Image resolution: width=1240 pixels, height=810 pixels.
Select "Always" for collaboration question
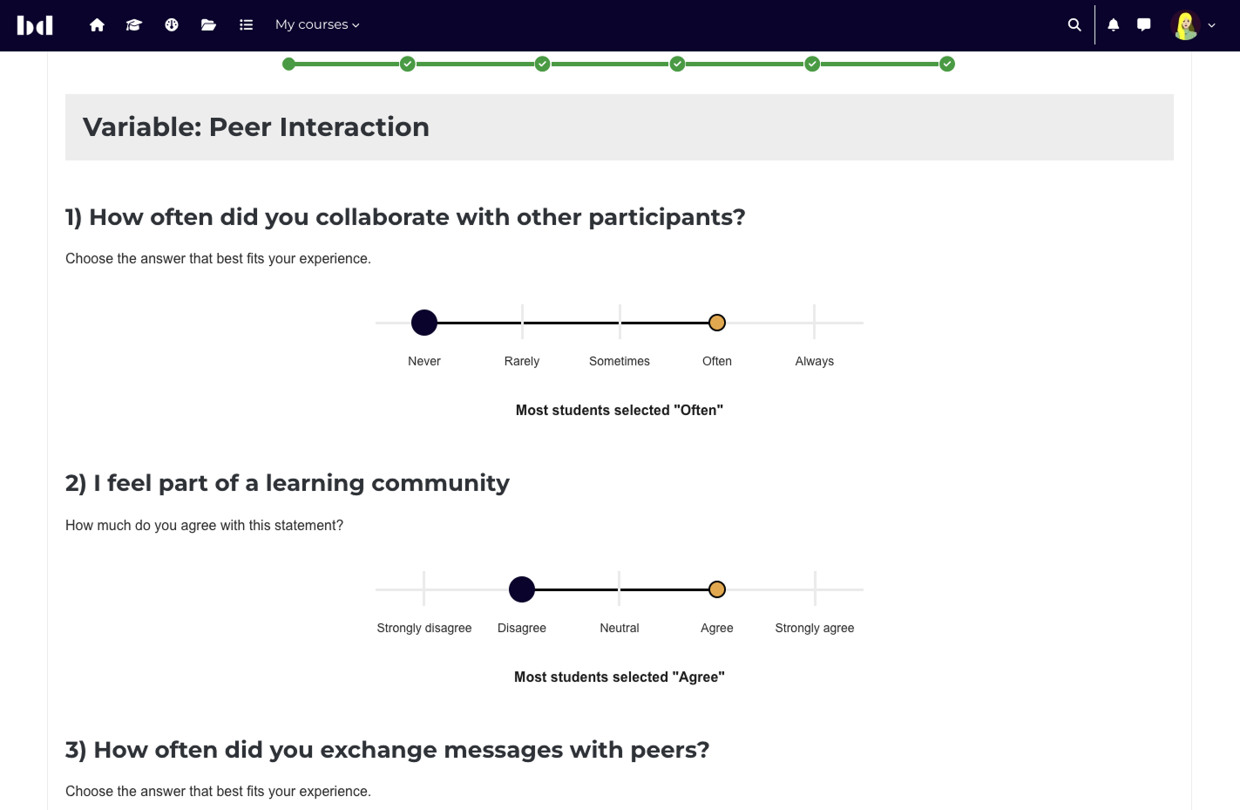click(814, 323)
